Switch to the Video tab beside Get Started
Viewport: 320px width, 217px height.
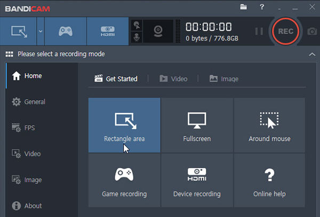coord(173,79)
